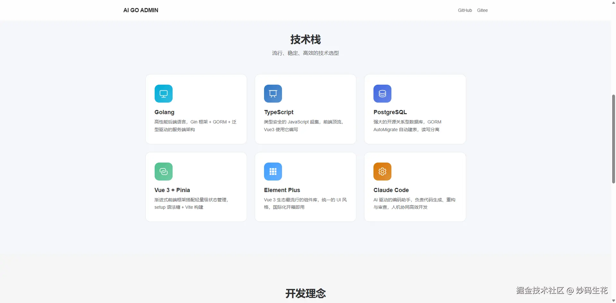The image size is (616, 303).
Task: Select the Element Plus card title
Action: [x=282, y=190]
